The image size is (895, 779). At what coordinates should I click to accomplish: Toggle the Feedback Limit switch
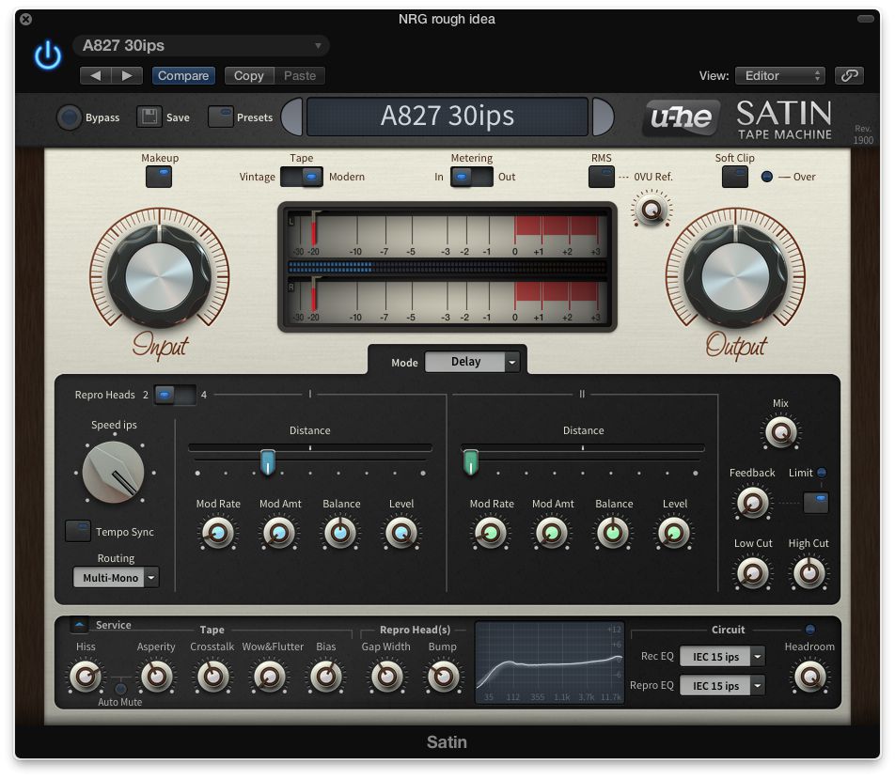coord(816,503)
